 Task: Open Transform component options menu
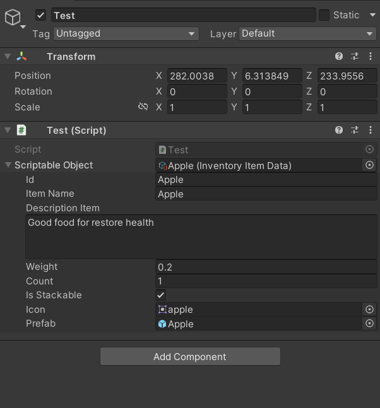pyautogui.click(x=371, y=56)
